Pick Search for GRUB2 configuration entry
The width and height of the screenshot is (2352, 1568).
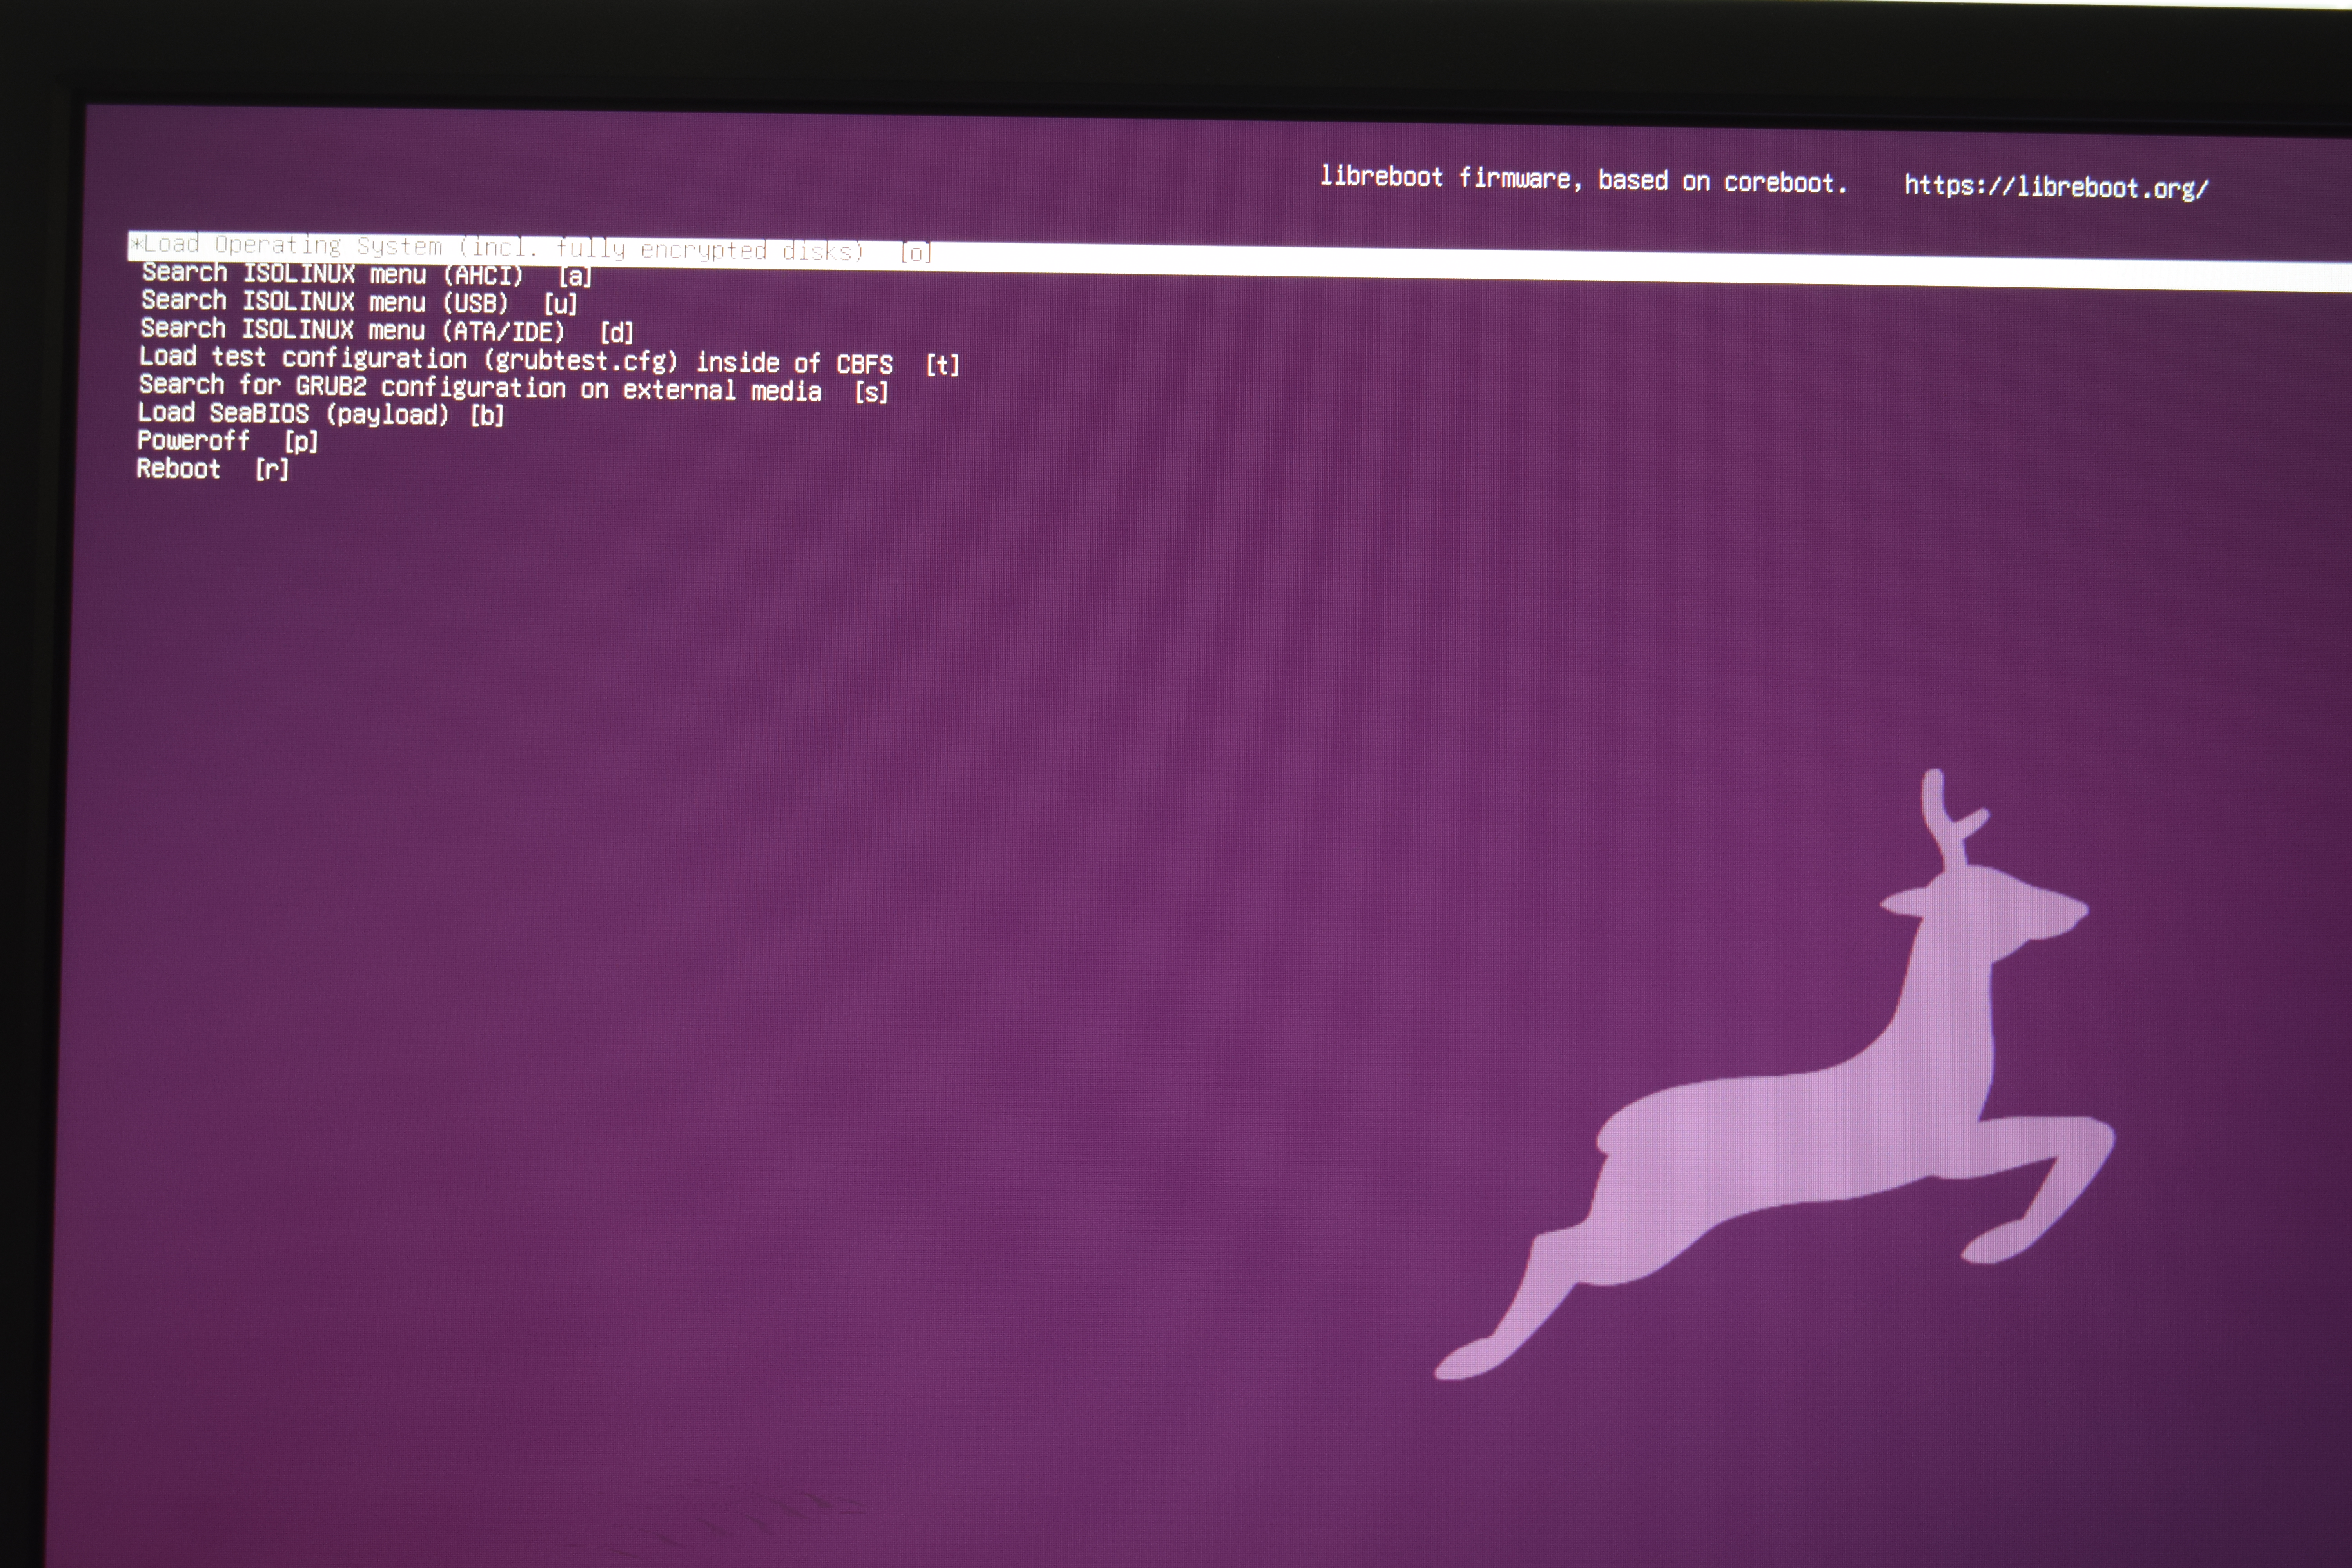pos(479,388)
